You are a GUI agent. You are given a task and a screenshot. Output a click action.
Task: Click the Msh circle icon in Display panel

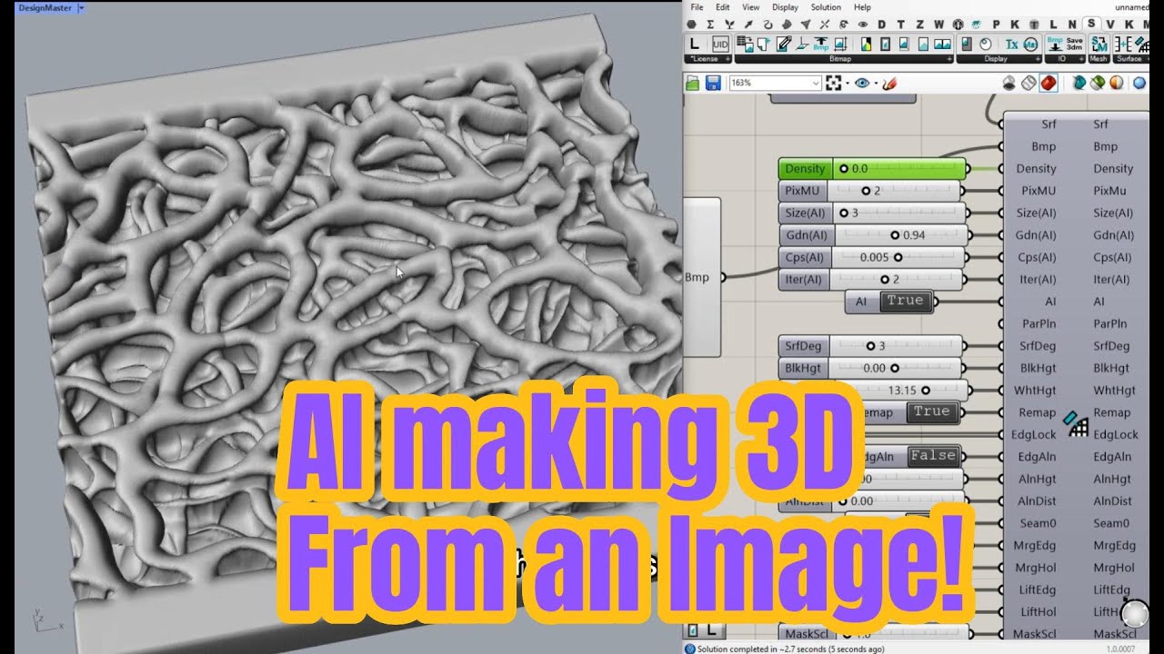(x=1030, y=44)
